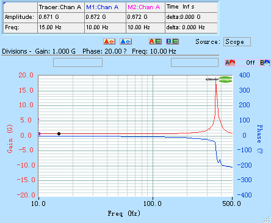Click the 10.0 frequency axis start label
Viewport: 271px width, 223px height.
point(38,204)
